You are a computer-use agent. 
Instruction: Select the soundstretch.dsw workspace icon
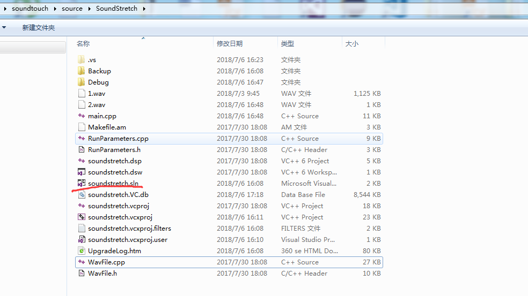[x=82, y=172]
